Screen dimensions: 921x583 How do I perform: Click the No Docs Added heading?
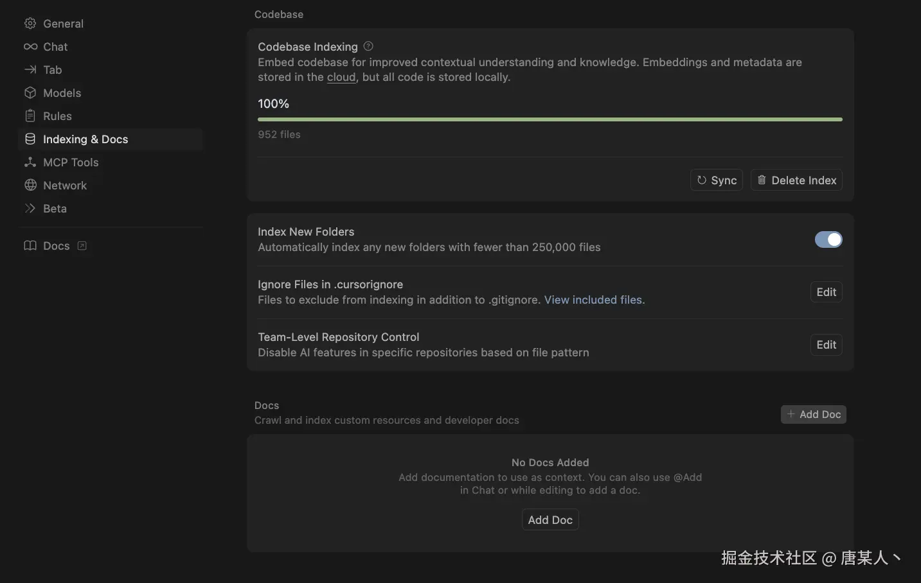[550, 462]
